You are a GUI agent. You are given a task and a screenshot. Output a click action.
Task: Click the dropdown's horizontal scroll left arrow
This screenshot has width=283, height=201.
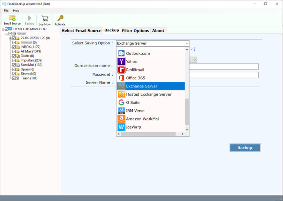click(119, 134)
